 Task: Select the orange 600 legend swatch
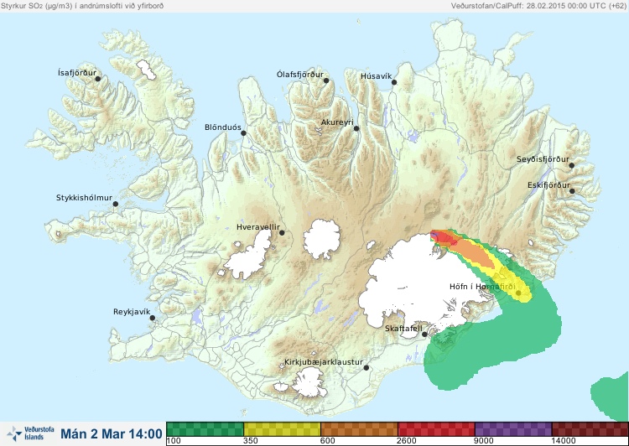tap(359, 429)
